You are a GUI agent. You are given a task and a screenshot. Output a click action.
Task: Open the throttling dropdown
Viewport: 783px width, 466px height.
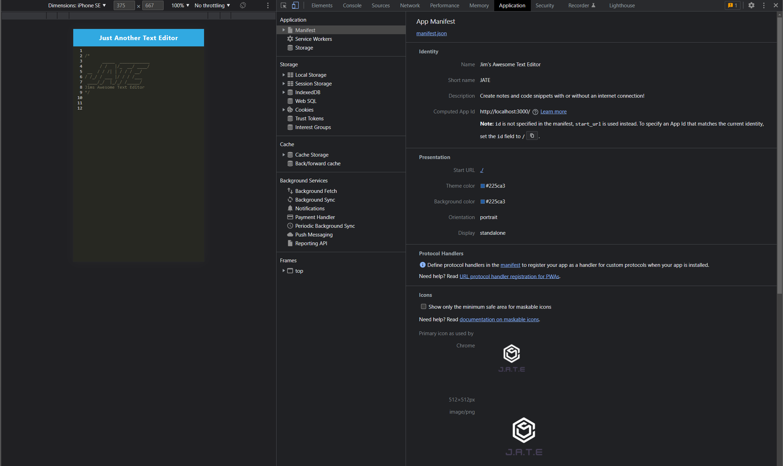point(212,6)
